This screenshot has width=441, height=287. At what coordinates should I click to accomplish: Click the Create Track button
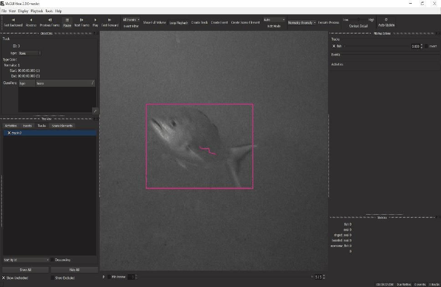click(200, 22)
